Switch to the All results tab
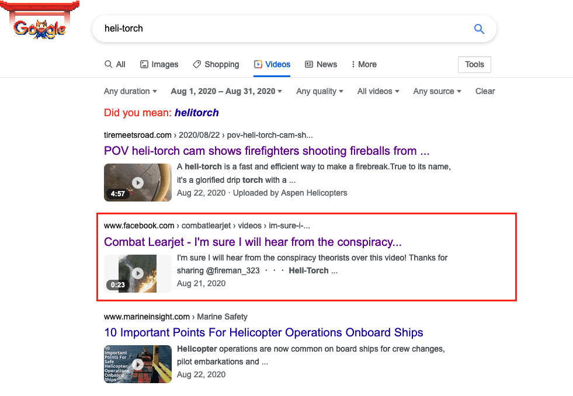The width and height of the screenshot is (573, 396). tap(114, 64)
